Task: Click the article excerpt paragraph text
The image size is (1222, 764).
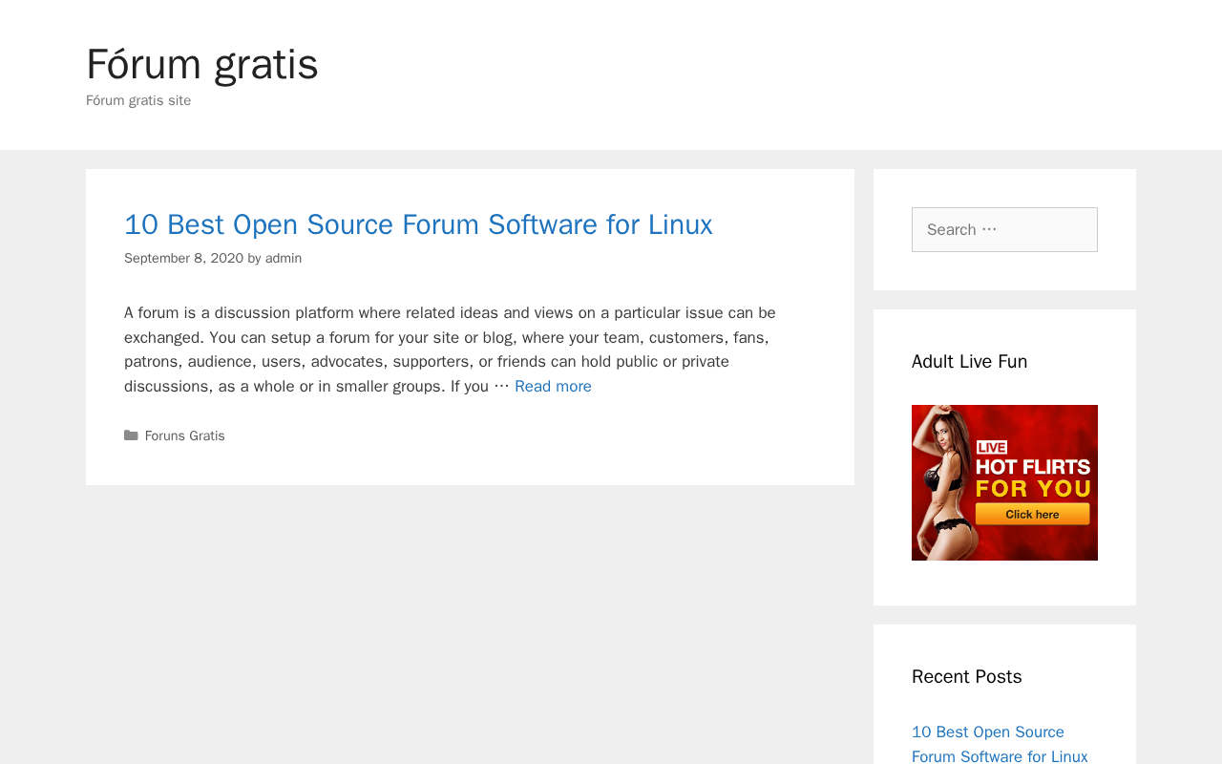Action: click(450, 350)
